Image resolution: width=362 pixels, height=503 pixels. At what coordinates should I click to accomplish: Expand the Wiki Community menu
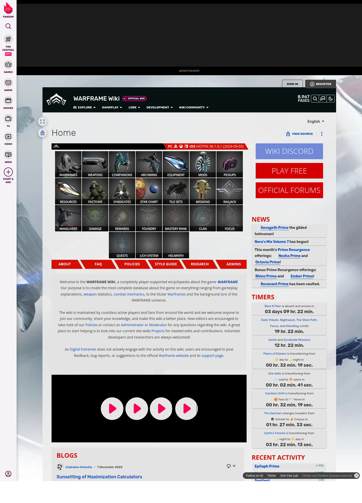tap(194, 107)
